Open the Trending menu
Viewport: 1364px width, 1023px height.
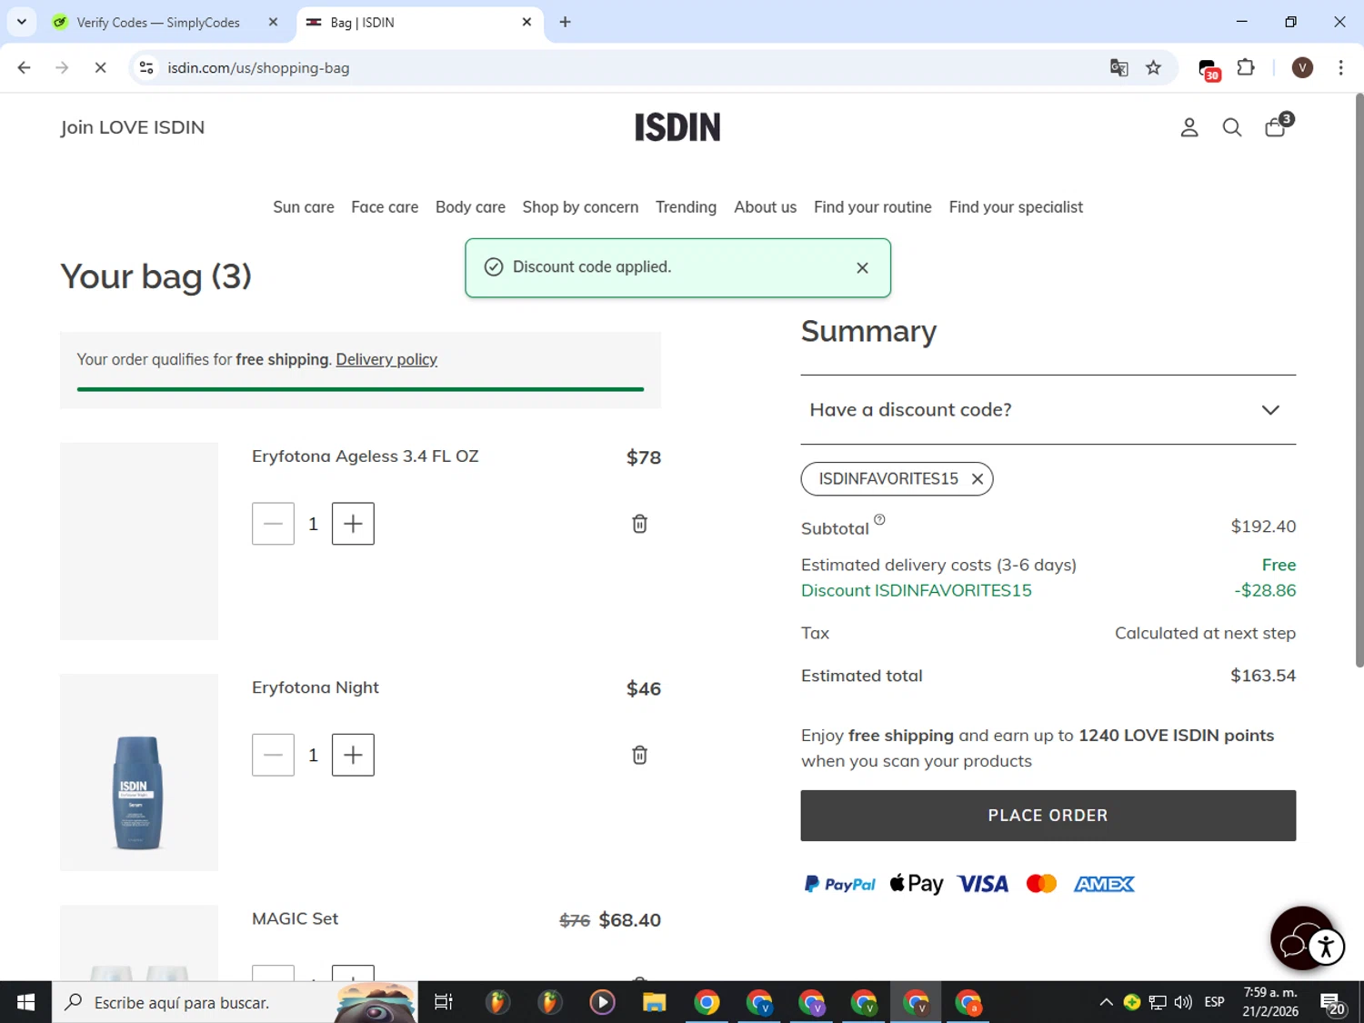[686, 207]
